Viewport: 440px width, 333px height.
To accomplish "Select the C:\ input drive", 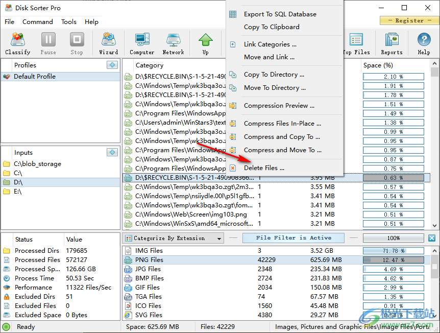I will (61, 173).
